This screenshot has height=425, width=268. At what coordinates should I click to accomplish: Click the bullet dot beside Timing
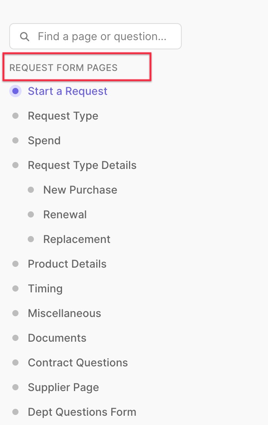tap(15, 288)
